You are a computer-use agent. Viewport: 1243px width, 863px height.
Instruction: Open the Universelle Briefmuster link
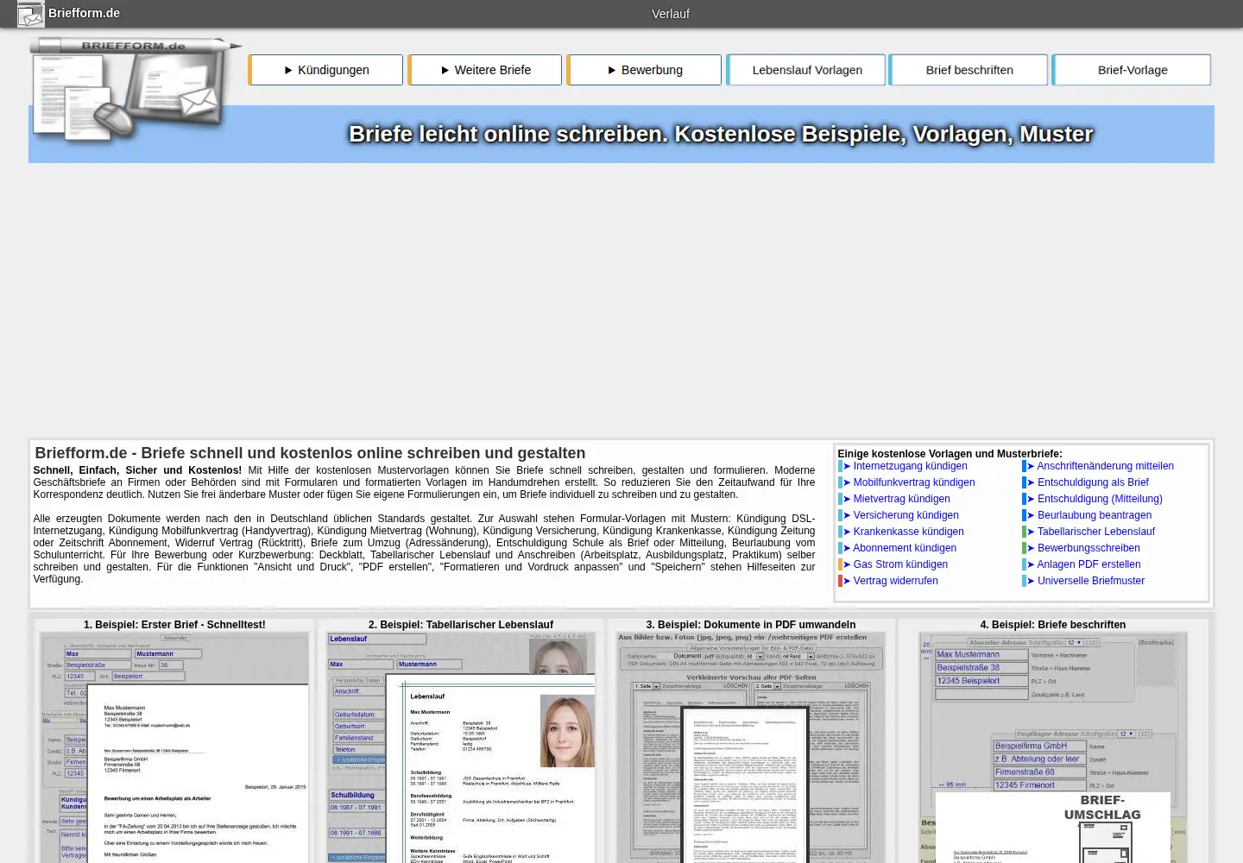(1090, 581)
